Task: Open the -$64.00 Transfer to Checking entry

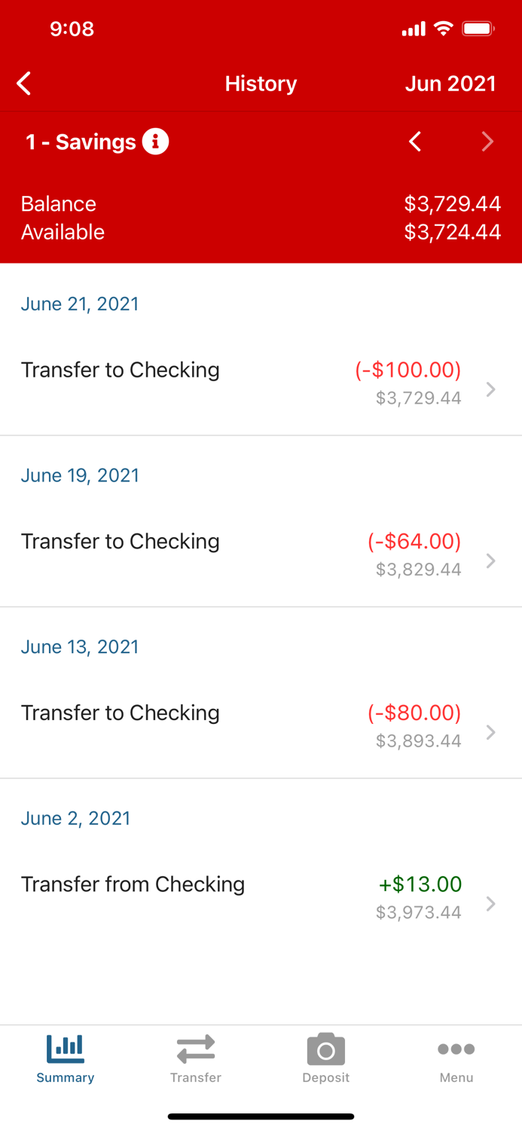Action: pos(261,554)
